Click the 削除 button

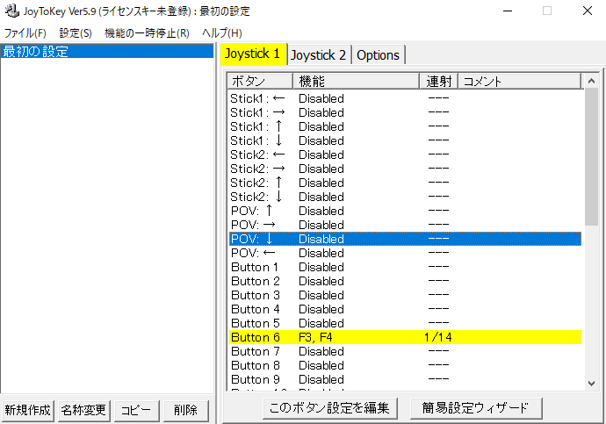185,410
